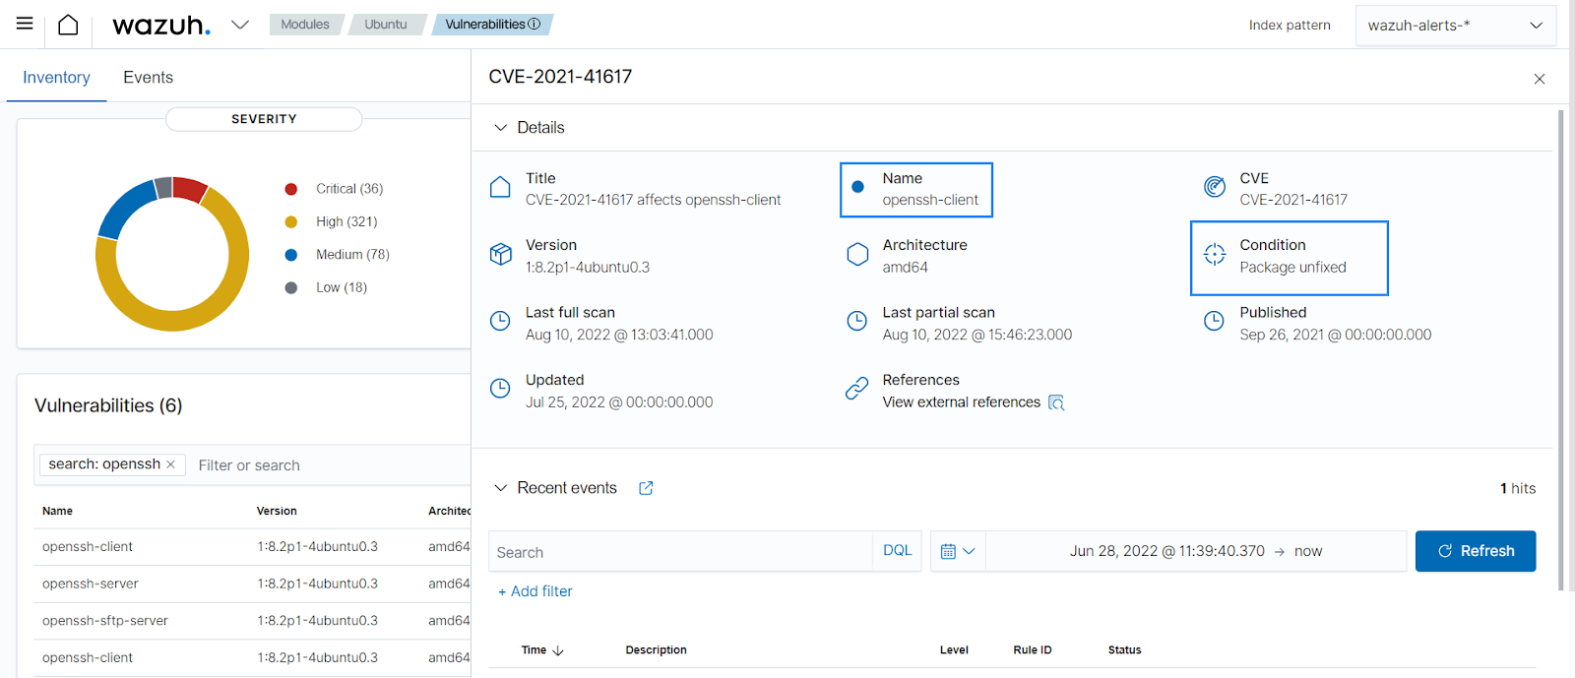Click the external references inspect icon
This screenshot has width=1575, height=678.
pyautogui.click(x=1056, y=402)
